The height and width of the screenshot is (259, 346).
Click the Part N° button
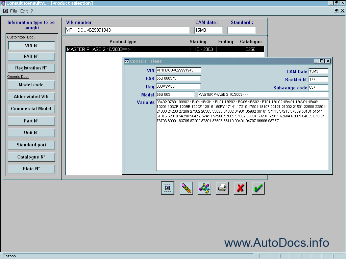pos(31,121)
